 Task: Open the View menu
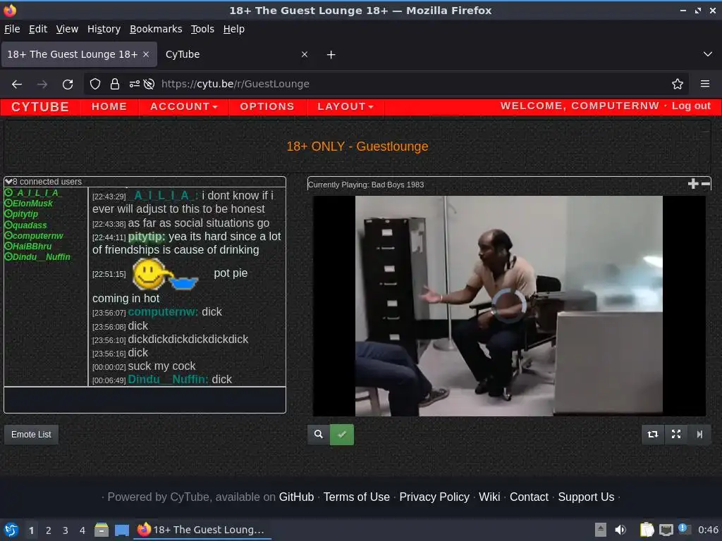(x=67, y=29)
